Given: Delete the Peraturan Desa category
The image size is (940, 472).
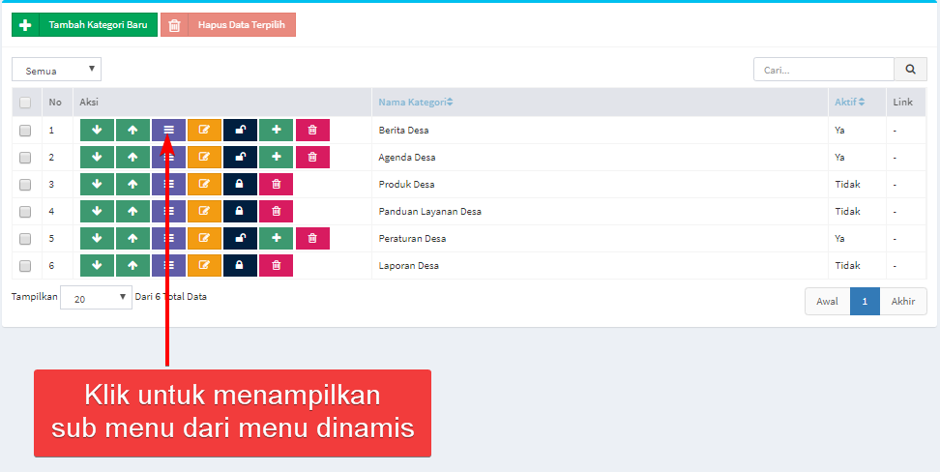Looking at the screenshot, I should (312, 238).
